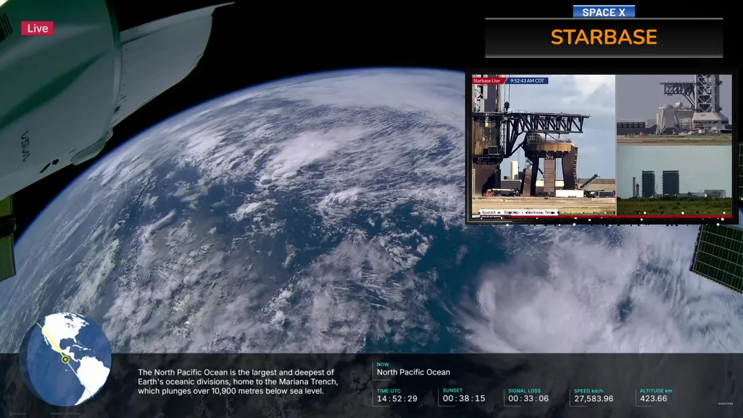Click the SUBSCRIBE text in corner
Viewport: 743px width, 418px height.
(x=726, y=403)
